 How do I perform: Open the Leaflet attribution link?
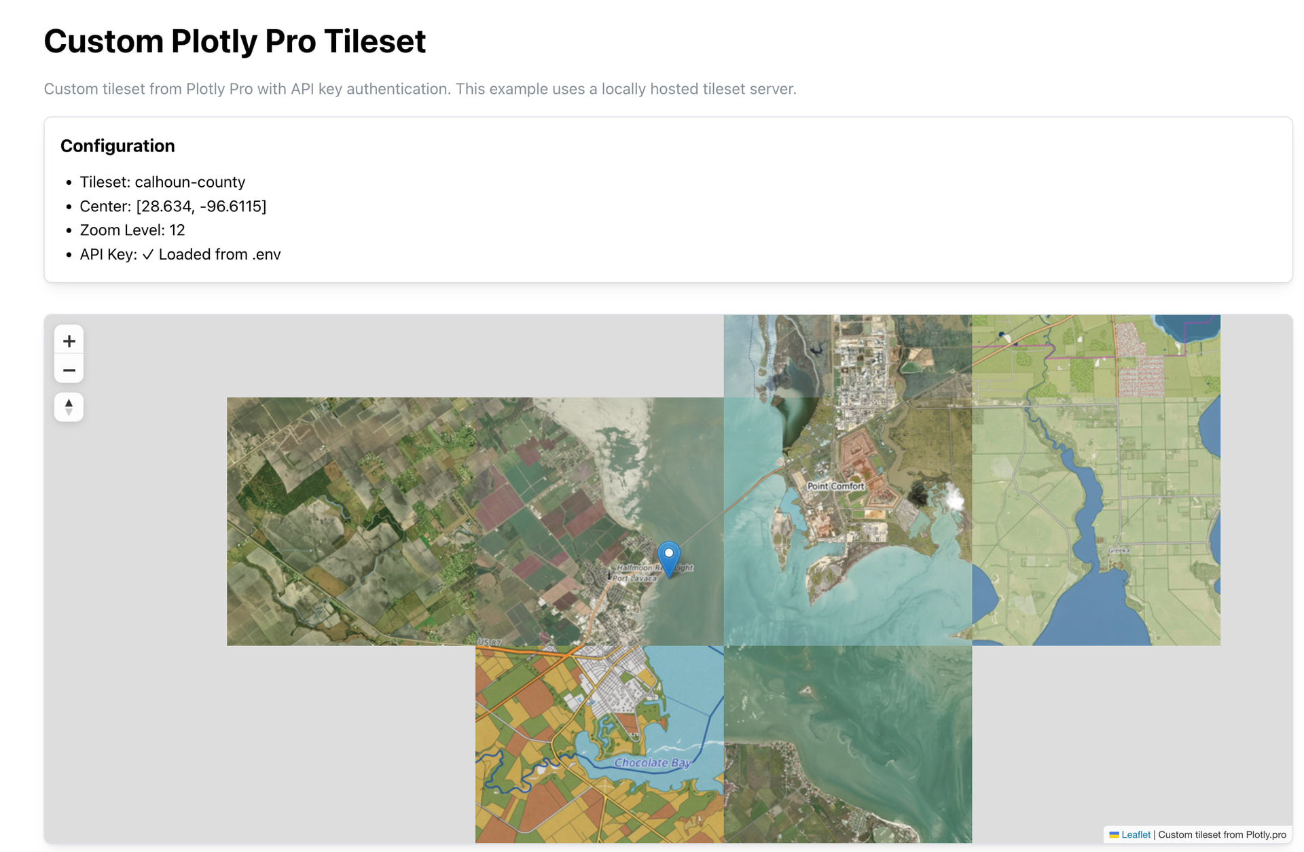coord(1136,834)
